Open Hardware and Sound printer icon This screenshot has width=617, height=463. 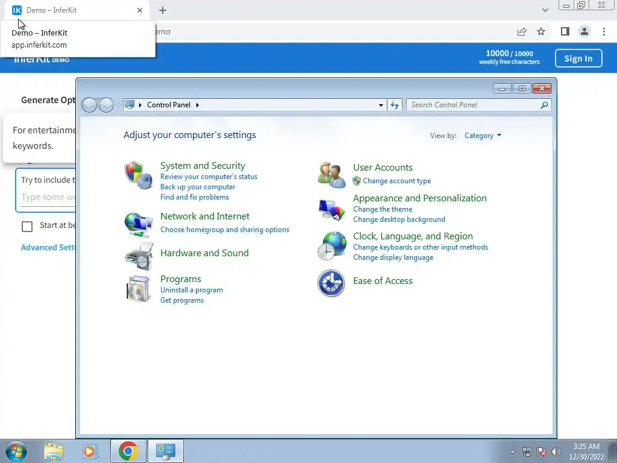tap(139, 256)
